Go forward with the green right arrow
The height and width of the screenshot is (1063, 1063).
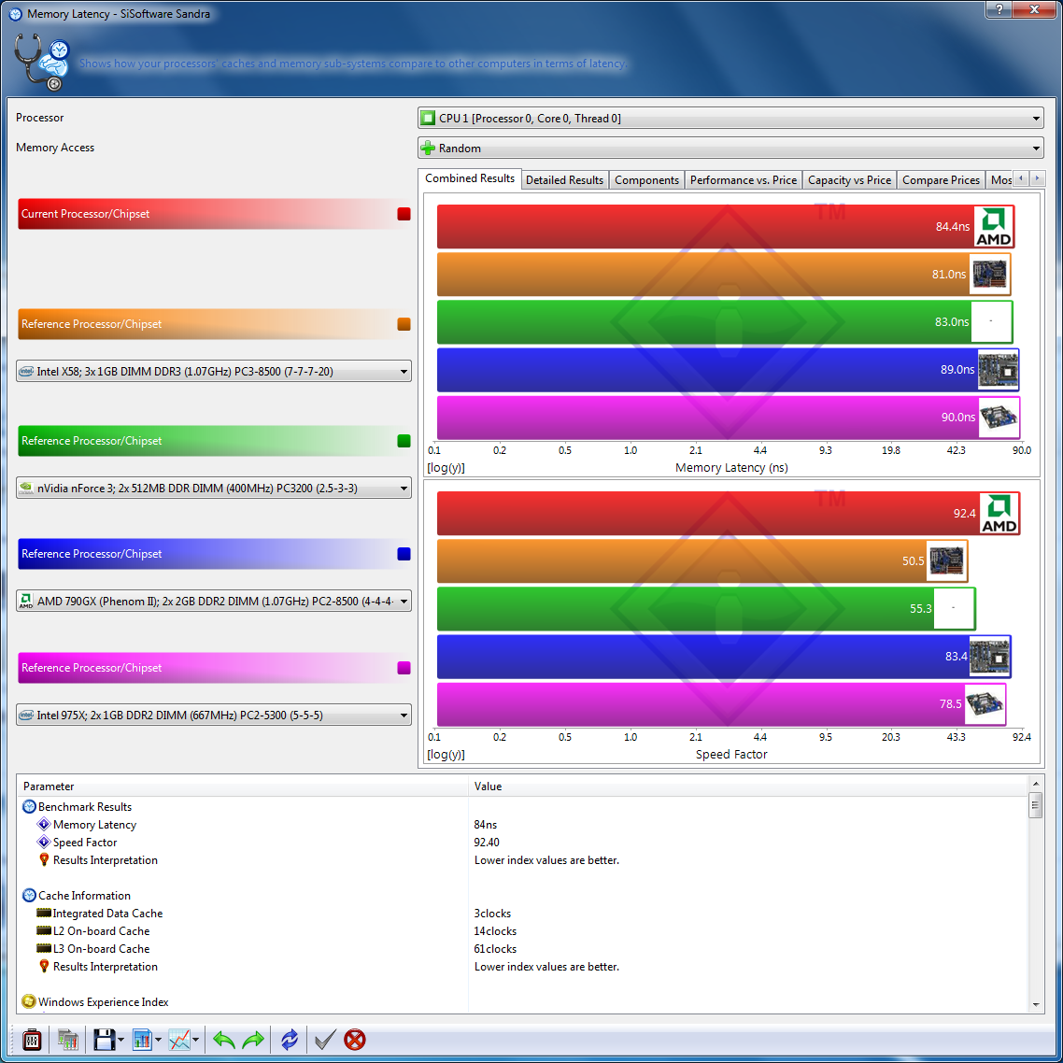(253, 1040)
